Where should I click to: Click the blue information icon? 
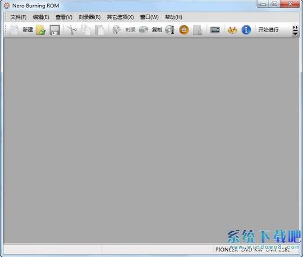(246, 30)
